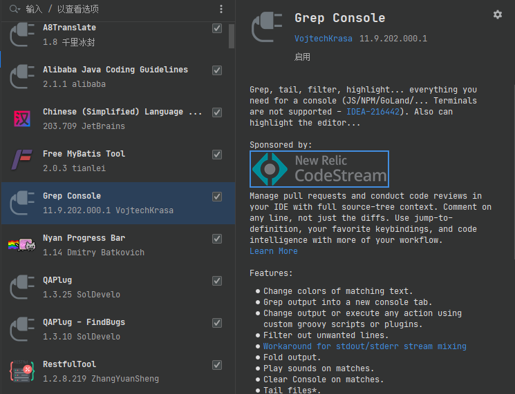Disable the A8Translate plugin checkbox
The image size is (515, 394).
pos(217,28)
